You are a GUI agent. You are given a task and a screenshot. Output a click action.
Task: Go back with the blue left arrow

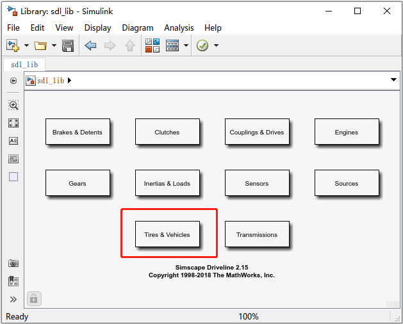click(x=90, y=45)
